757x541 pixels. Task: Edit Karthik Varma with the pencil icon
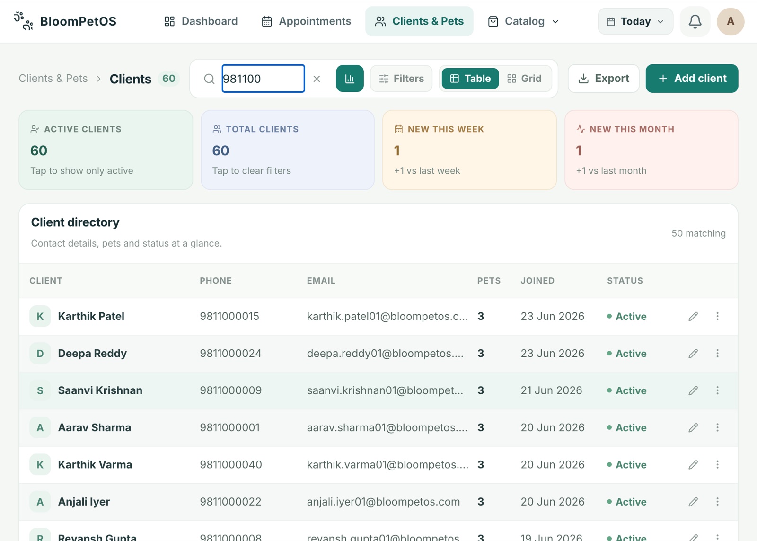pyautogui.click(x=693, y=464)
